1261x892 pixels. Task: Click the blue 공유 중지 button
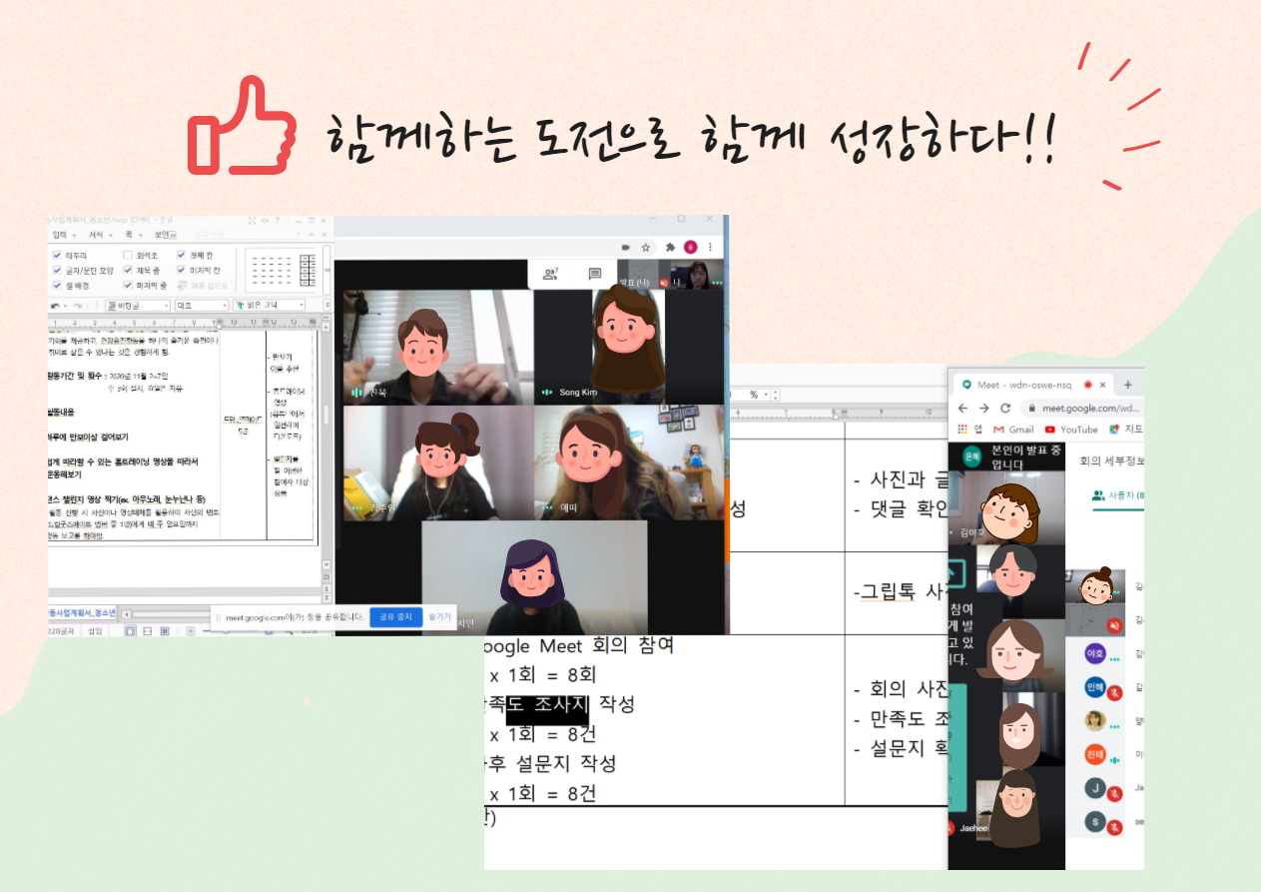(x=395, y=617)
